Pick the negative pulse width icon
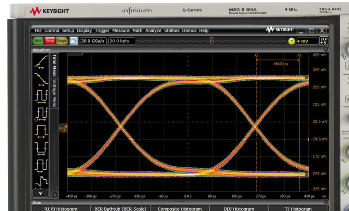Screen dimensions: 349x211 point(41,147)
